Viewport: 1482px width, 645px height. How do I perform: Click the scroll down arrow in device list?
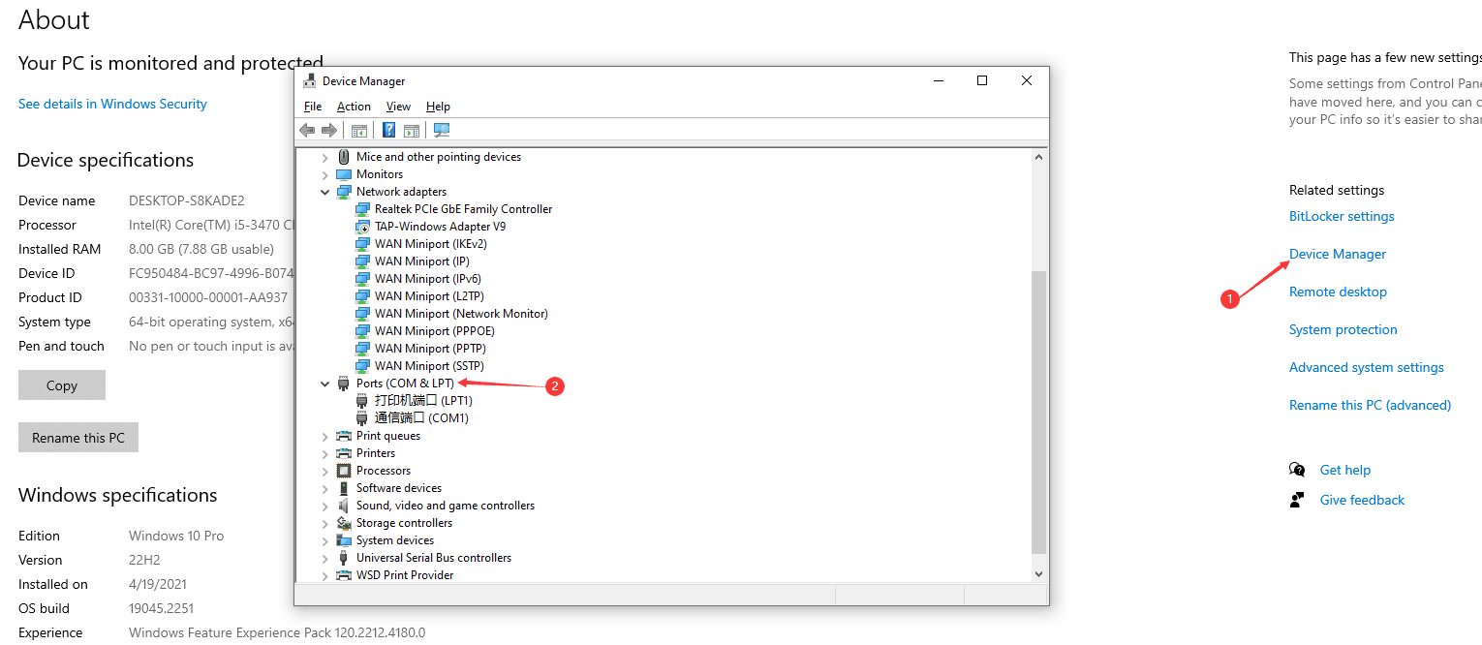click(x=1039, y=574)
